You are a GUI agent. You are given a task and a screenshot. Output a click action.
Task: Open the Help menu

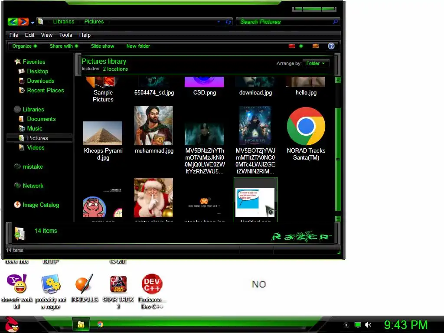(85, 35)
